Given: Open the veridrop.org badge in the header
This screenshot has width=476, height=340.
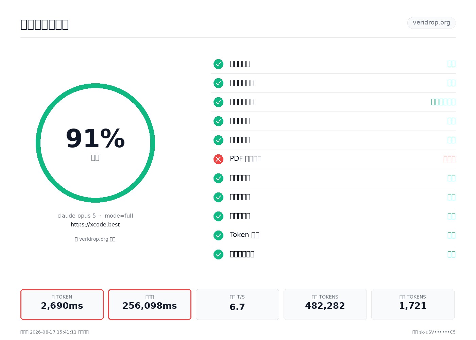Looking at the screenshot, I should click(431, 23).
